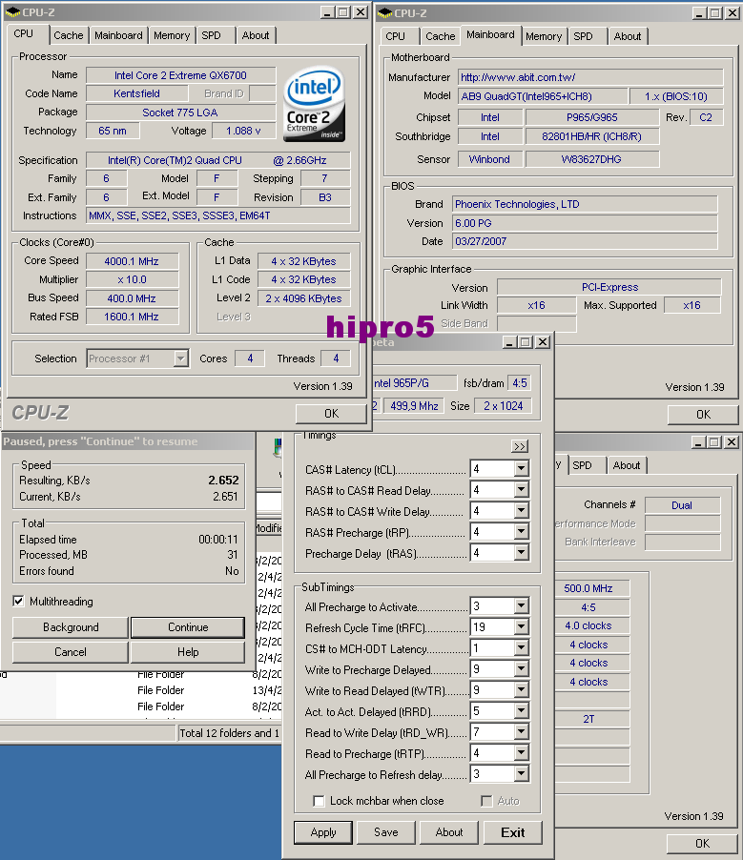Expand timings panel with >> button
This screenshot has width=743, height=860.
(x=519, y=446)
